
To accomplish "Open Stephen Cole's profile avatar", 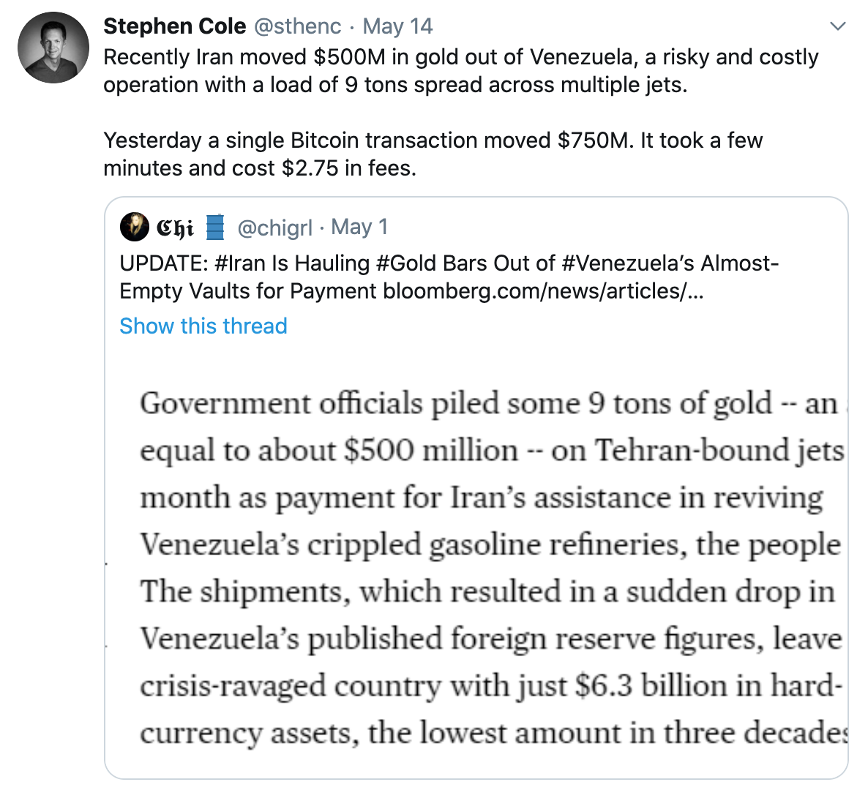I will tap(53, 47).
